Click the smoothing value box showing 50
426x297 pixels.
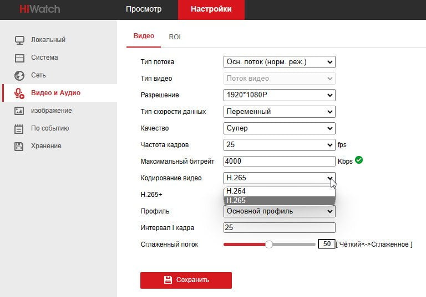[x=327, y=244]
